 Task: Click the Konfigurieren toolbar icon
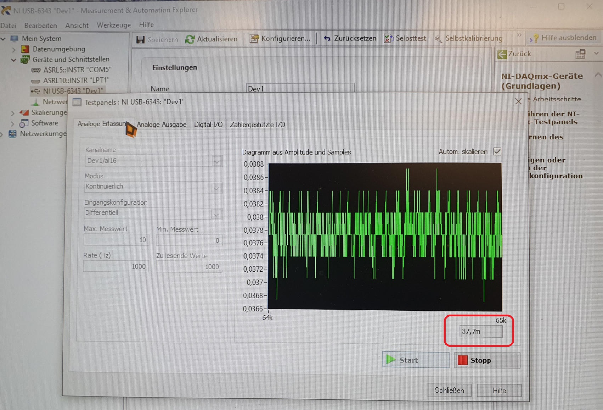point(254,39)
